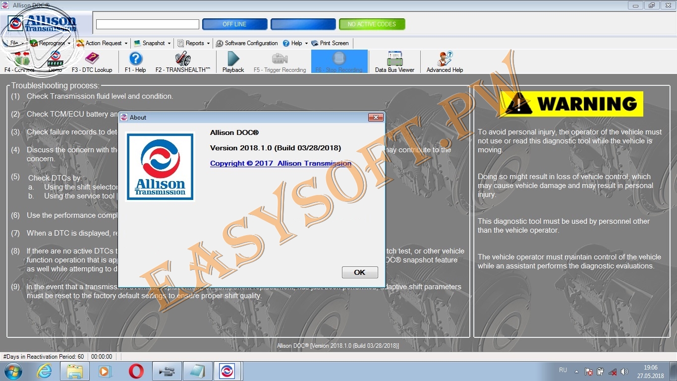
Task: Click the 'Allison DOC®' heading in About dialog
Action: (234, 132)
